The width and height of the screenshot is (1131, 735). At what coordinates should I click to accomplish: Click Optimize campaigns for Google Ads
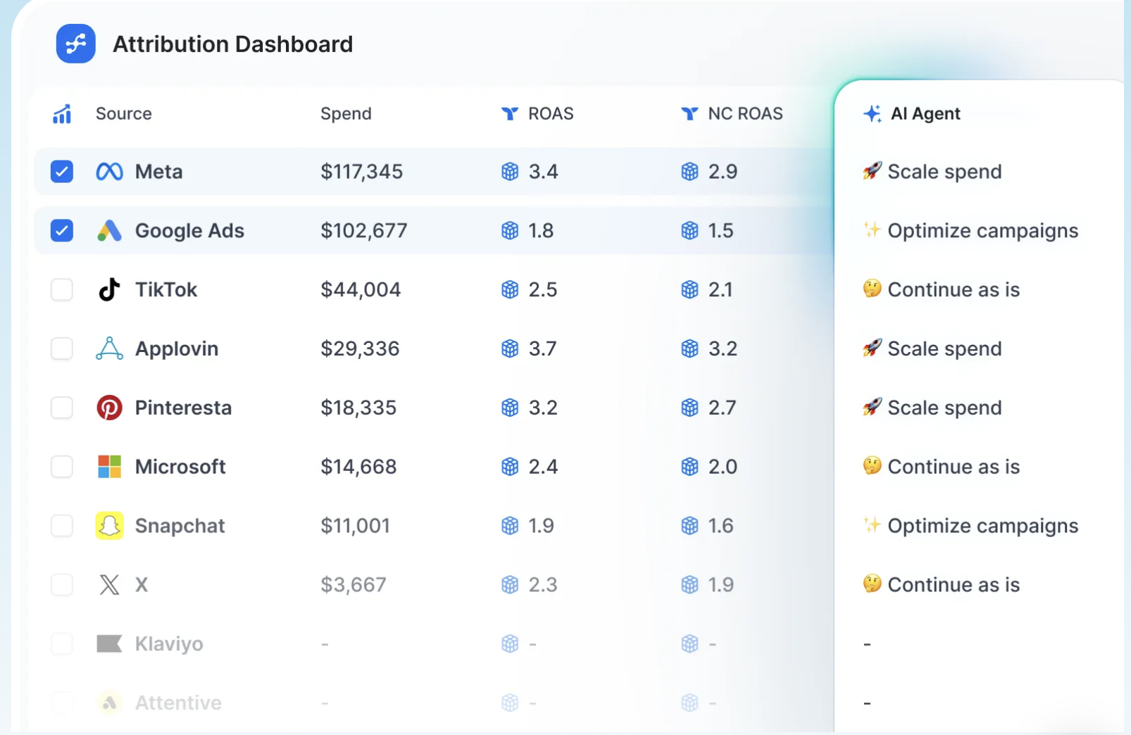click(x=982, y=231)
